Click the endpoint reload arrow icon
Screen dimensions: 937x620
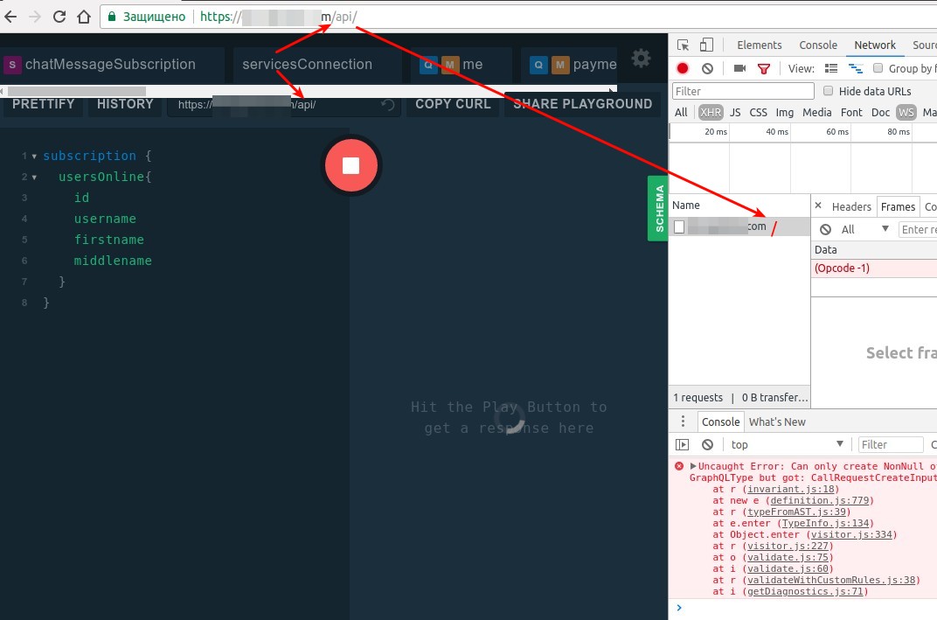[388, 105]
